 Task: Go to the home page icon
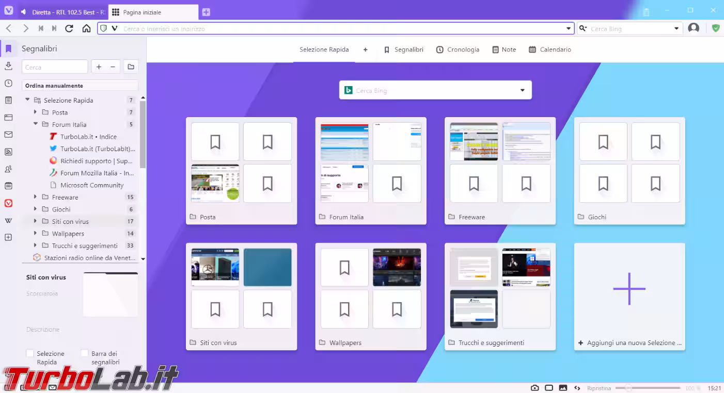pos(86,28)
